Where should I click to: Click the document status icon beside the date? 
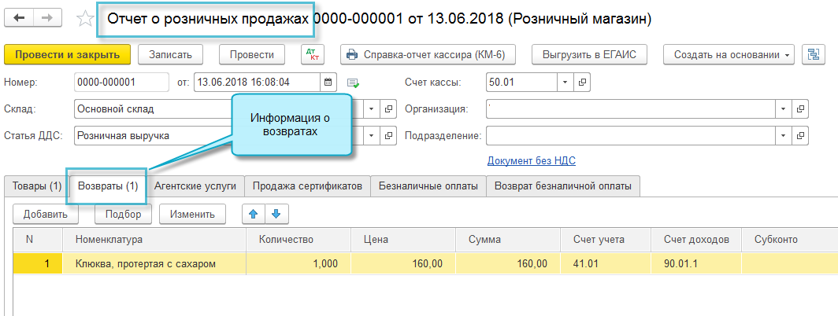[x=353, y=82]
